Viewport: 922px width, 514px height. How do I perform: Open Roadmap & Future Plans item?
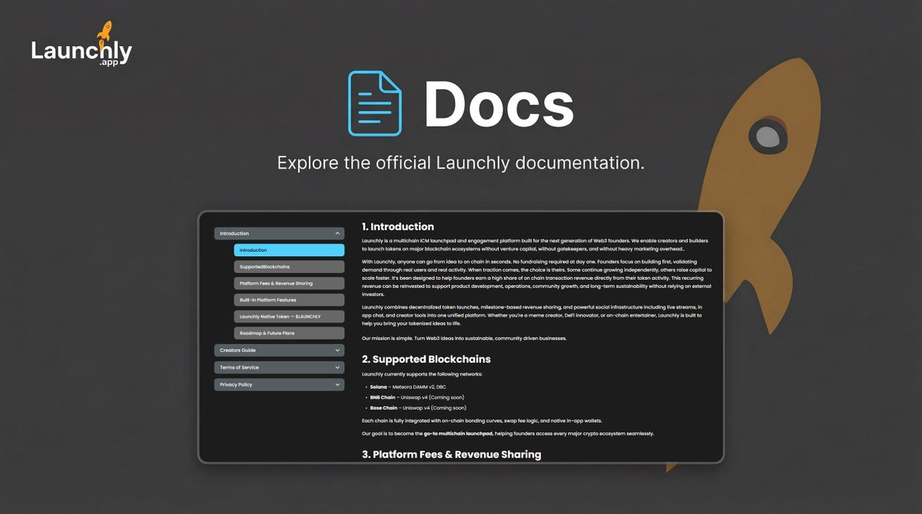(x=289, y=334)
